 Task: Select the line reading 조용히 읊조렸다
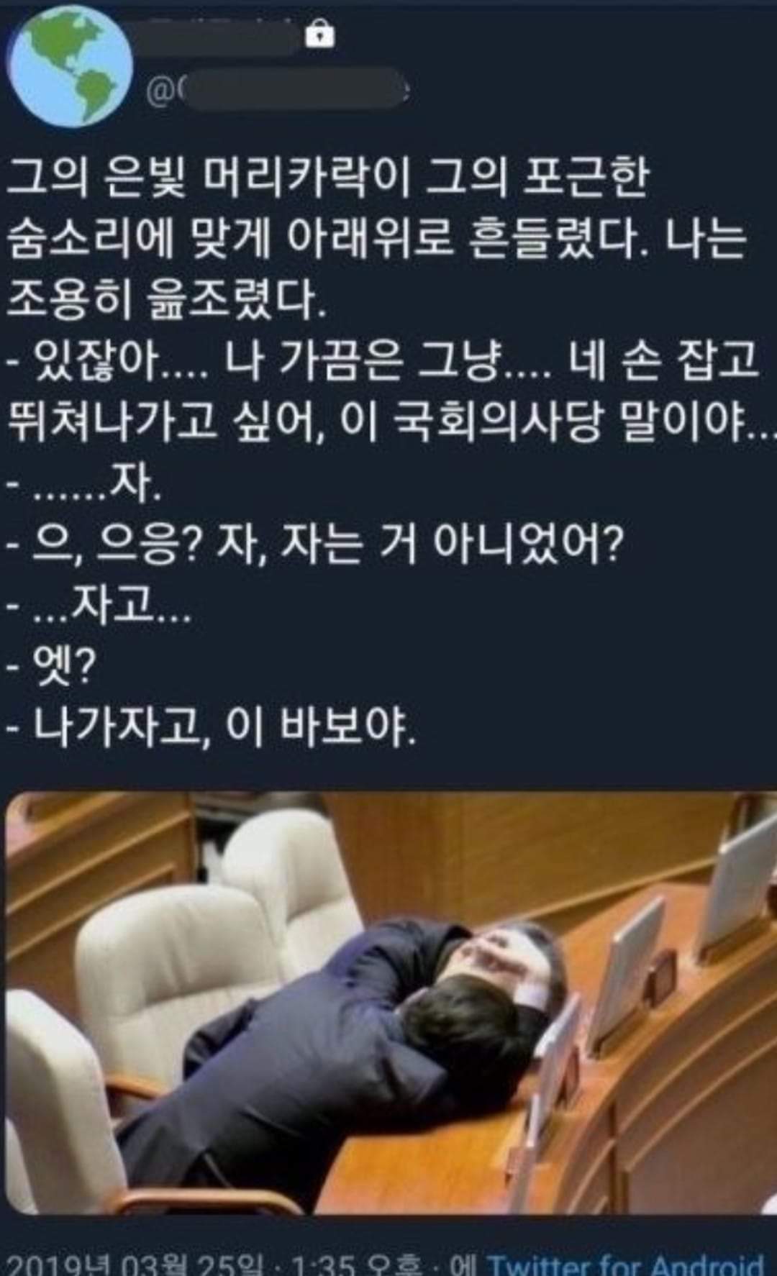pyautogui.click(x=166, y=299)
